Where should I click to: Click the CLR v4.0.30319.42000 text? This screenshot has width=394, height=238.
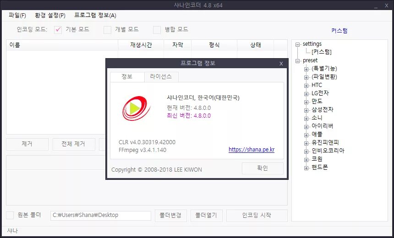pos(147,142)
